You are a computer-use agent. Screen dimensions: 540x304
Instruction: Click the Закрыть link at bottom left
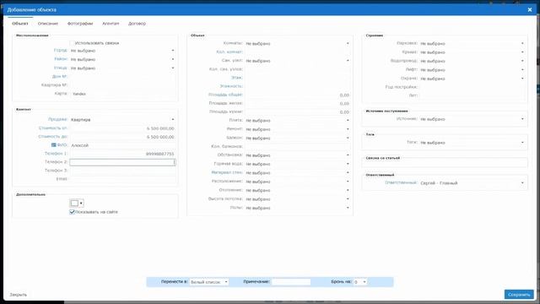coord(19,295)
